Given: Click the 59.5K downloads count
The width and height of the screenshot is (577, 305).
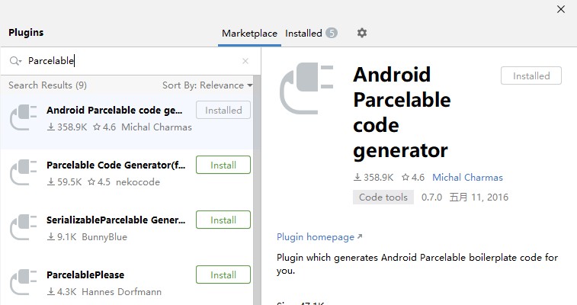Looking at the screenshot, I should point(65,182).
